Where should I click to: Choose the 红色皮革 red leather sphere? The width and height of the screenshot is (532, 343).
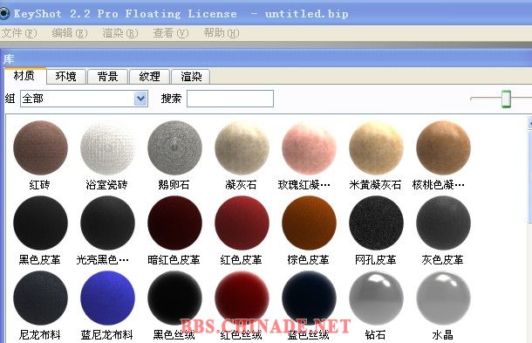click(242, 223)
